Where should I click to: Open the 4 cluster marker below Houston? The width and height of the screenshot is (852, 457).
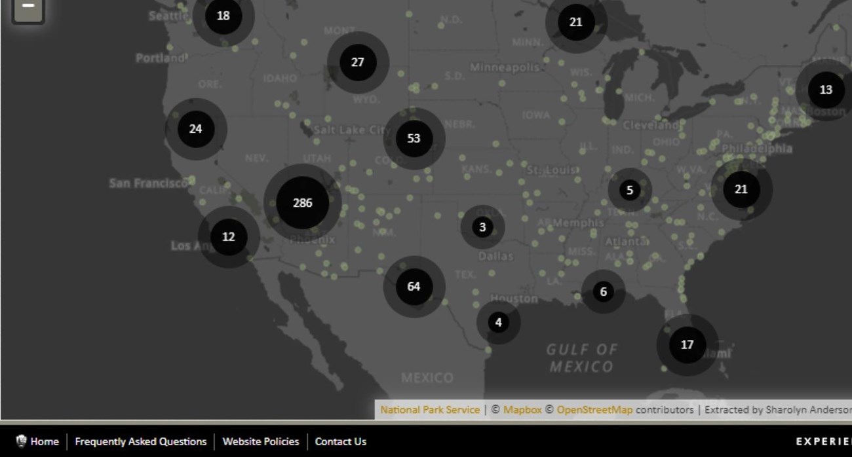click(499, 322)
